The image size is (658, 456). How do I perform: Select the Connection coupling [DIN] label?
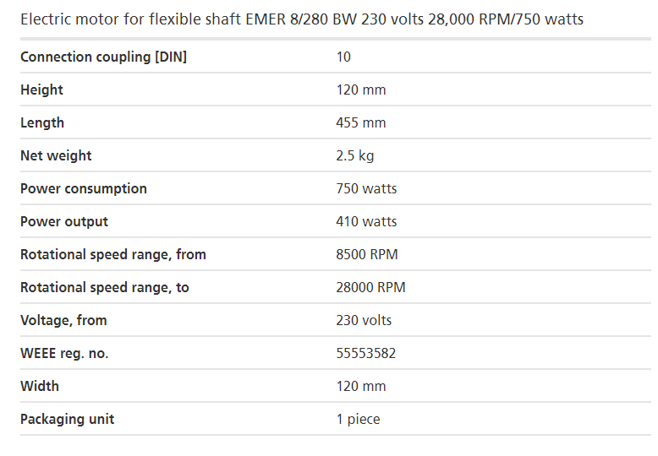pos(104,57)
